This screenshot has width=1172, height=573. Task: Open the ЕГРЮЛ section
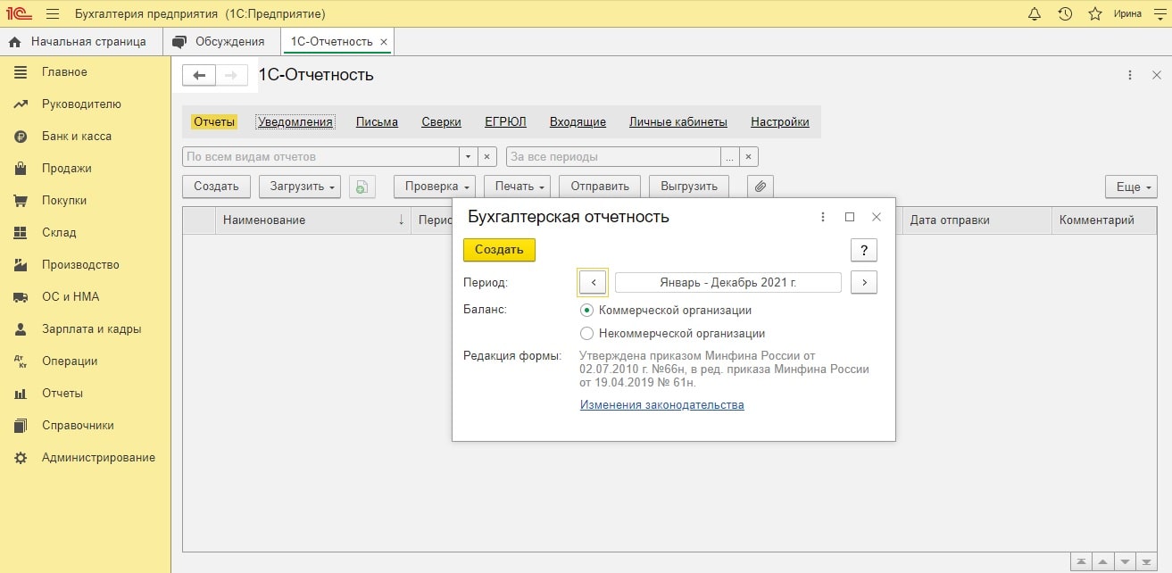point(505,122)
